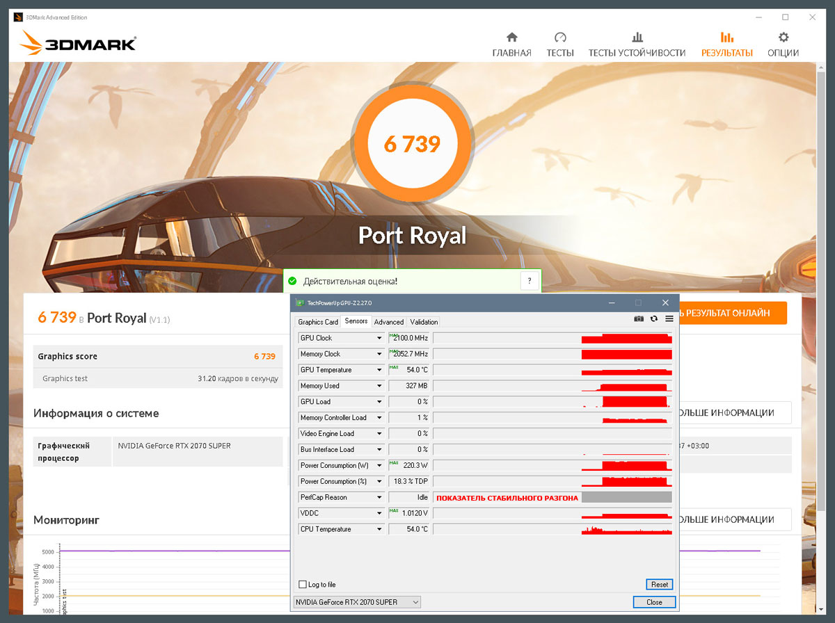835x623 pixels.
Task: Open the VDDC sensor dropdown
Action: pos(379,513)
